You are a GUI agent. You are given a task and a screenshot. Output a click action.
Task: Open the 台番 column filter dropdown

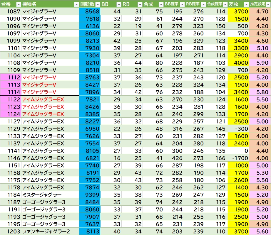click(x=18, y=4)
